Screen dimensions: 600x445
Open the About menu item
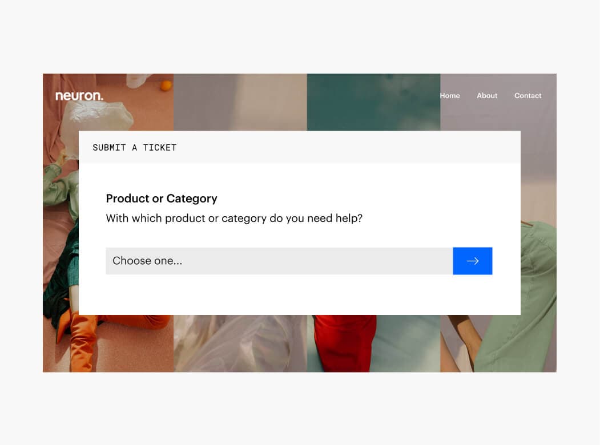click(487, 96)
